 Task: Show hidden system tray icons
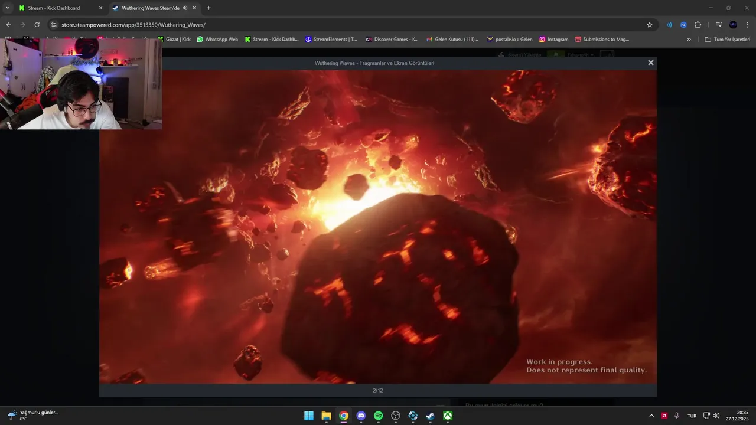pyautogui.click(x=651, y=416)
